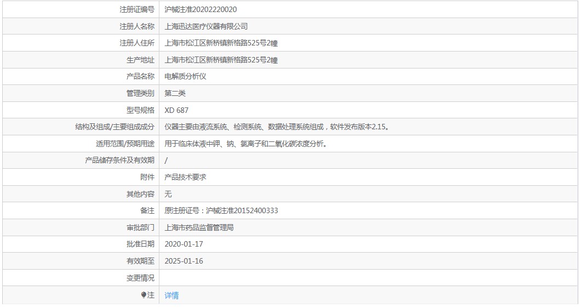Click the intended use text starting with 用于临床体液中钾
The height and width of the screenshot is (308, 580).
pyautogui.click(x=246, y=144)
